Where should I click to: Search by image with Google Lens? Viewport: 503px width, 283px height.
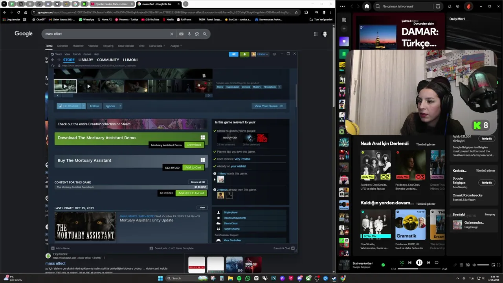tap(197, 34)
